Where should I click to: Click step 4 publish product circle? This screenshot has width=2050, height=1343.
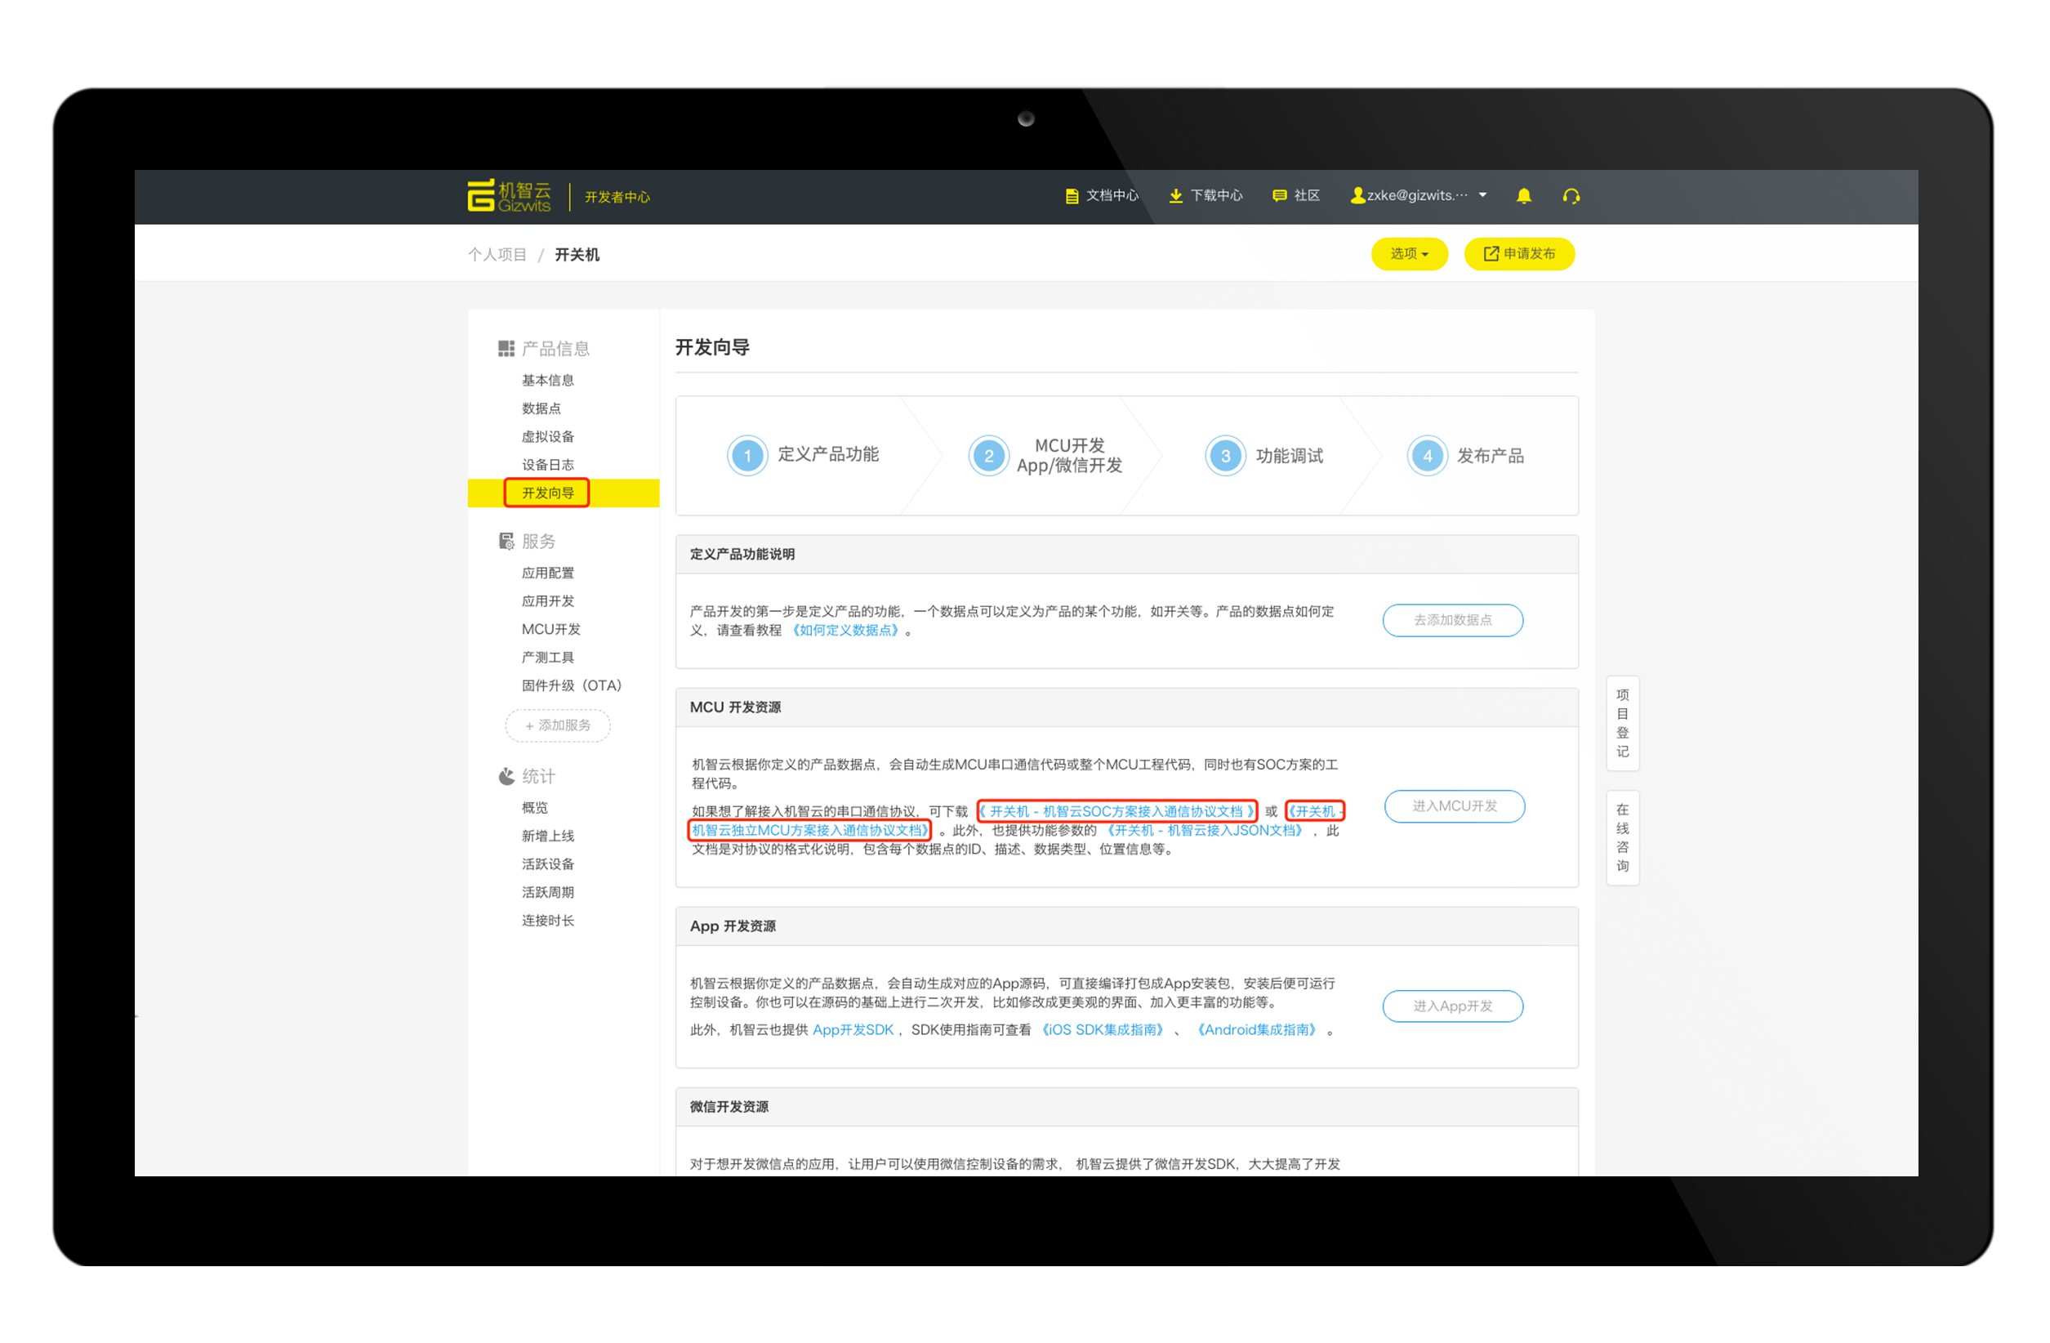pyautogui.click(x=1426, y=456)
